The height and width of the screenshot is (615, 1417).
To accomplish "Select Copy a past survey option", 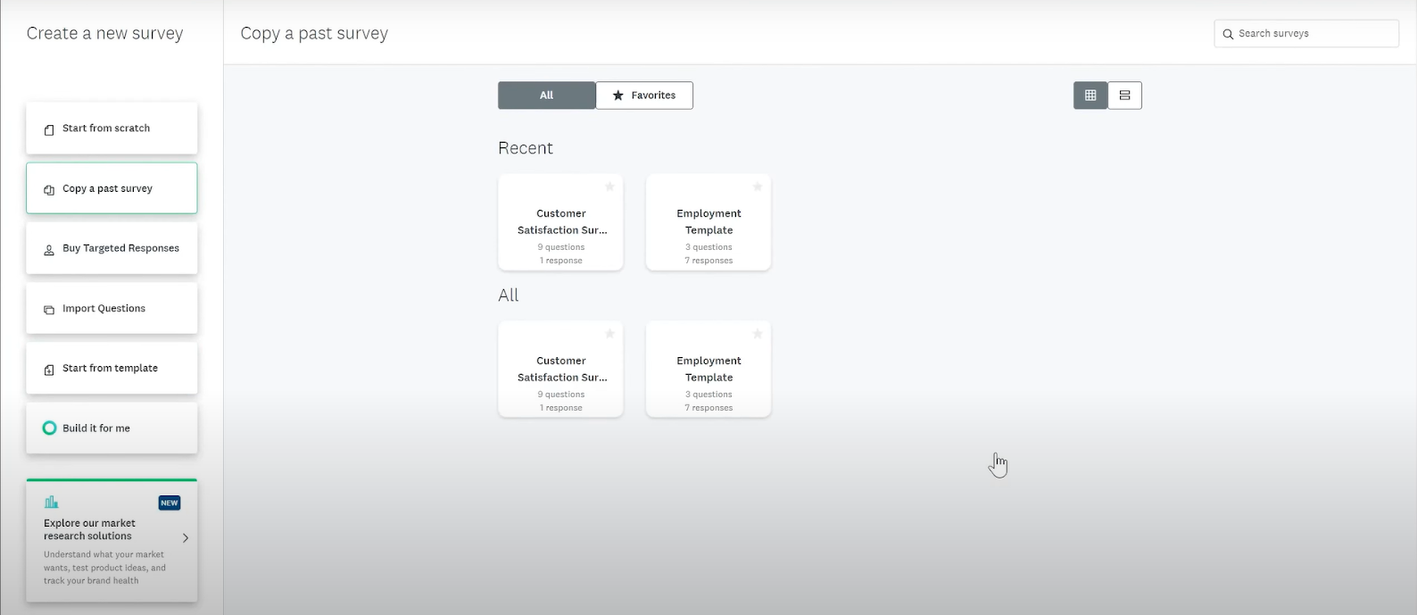I will tap(112, 188).
